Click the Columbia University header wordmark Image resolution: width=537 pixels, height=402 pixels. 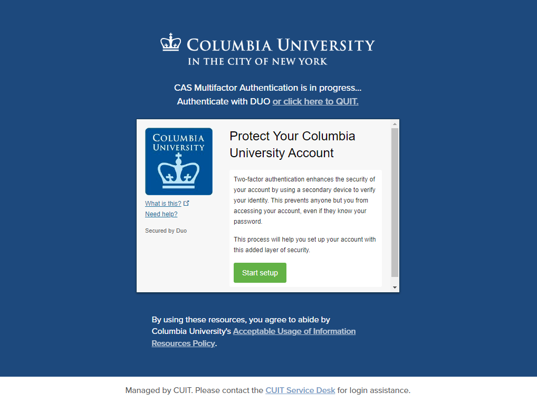pos(281,45)
